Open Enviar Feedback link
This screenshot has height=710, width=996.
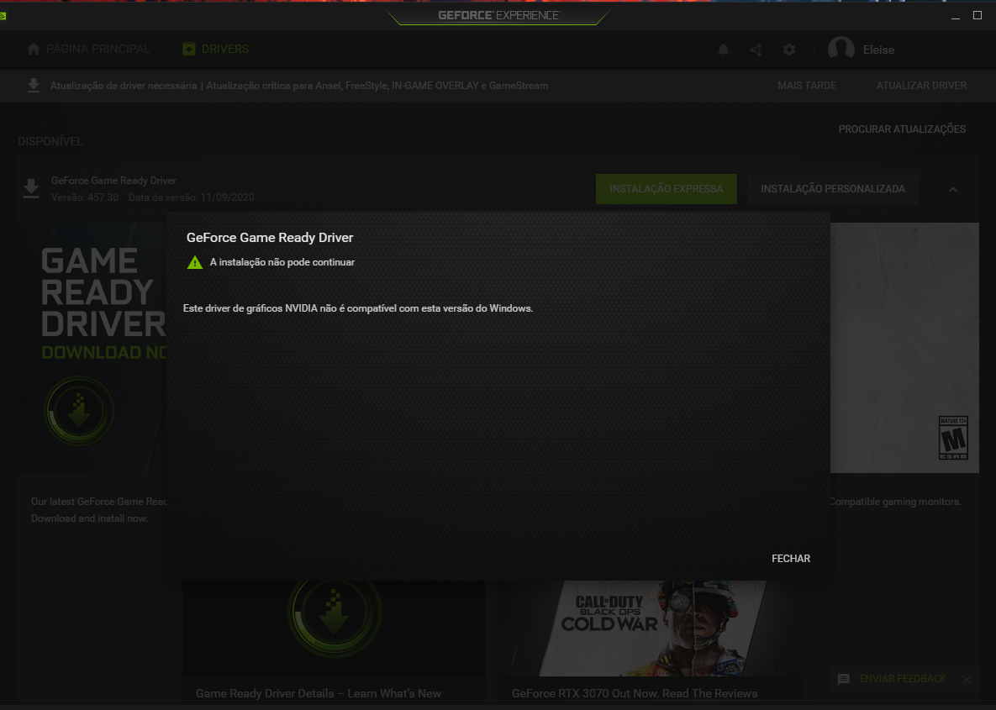point(903,679)
